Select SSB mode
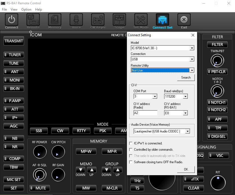Image resolution: width=235 pixels, height=195 pixels. pos(39,131)
